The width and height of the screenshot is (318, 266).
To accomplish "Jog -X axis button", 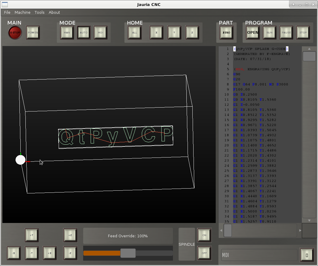I will [x=14, y=253].
